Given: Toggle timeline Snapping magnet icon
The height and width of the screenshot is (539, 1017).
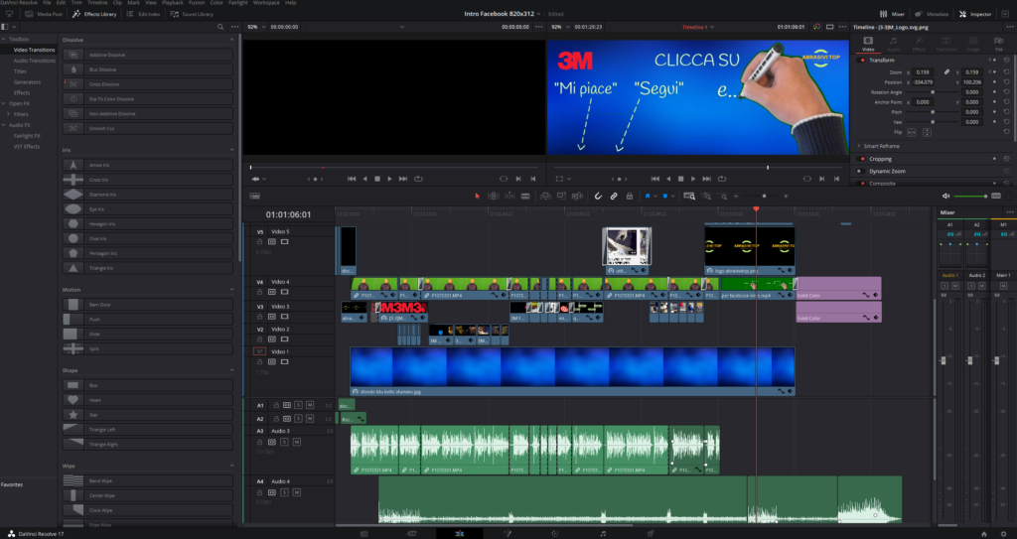Looking at the screenshot, I should (x=598, y=196).
